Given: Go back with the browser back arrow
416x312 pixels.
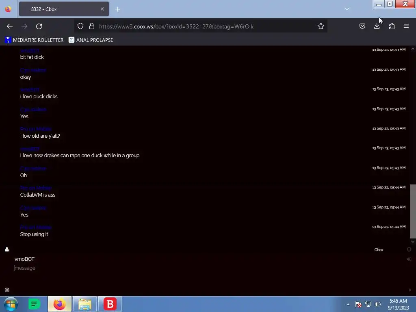Looking at the screenshot, I should tap(10, 26).
